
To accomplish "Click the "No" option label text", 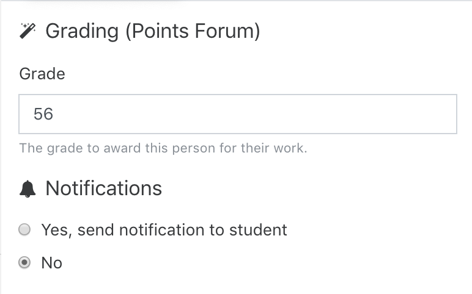I will coord(52,263).
